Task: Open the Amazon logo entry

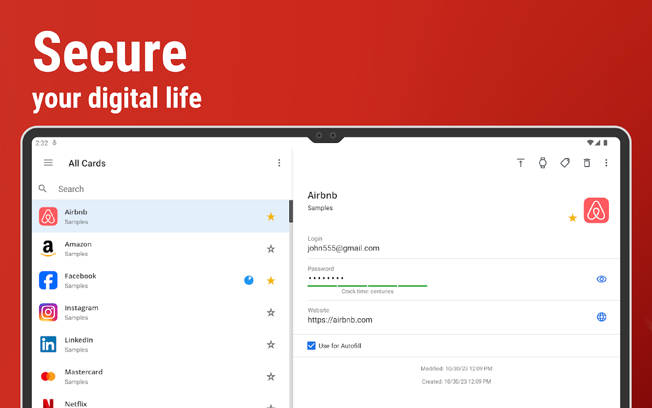Action: 48,248
